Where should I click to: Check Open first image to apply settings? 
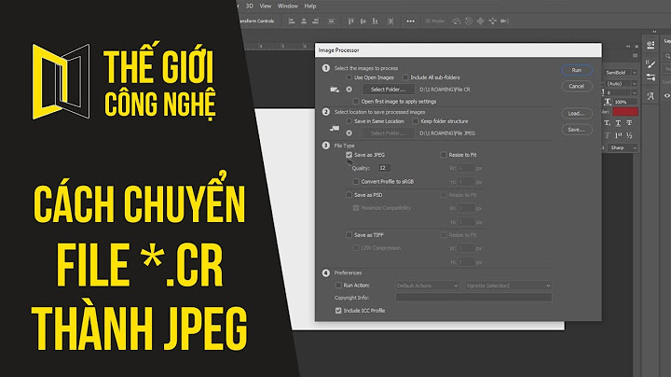[x=356, y=102]
